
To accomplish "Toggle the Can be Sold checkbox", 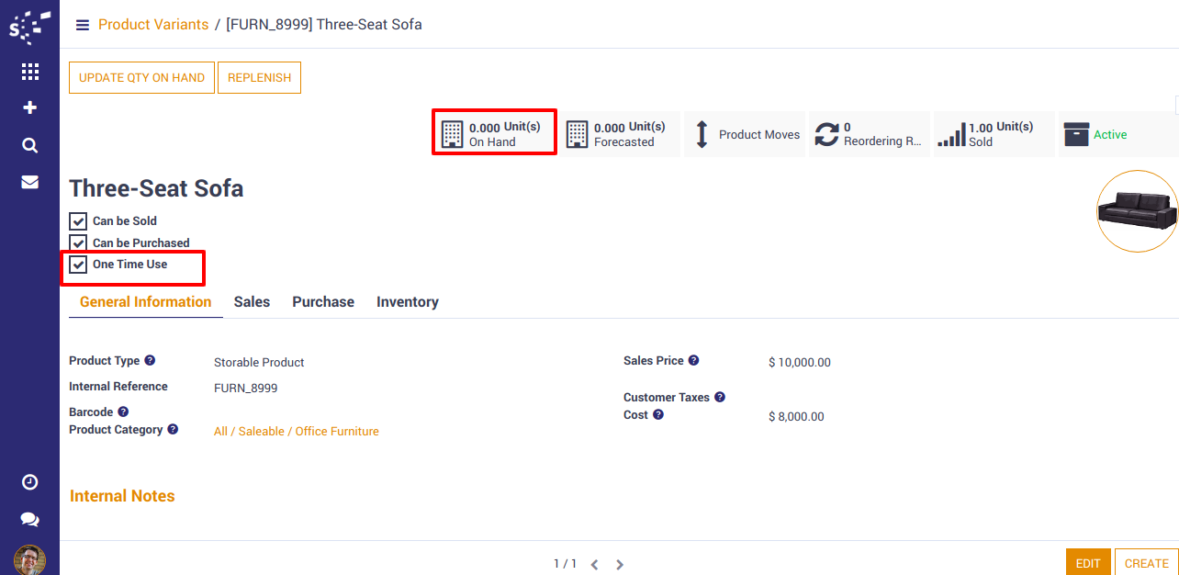I will click(79, 221).
